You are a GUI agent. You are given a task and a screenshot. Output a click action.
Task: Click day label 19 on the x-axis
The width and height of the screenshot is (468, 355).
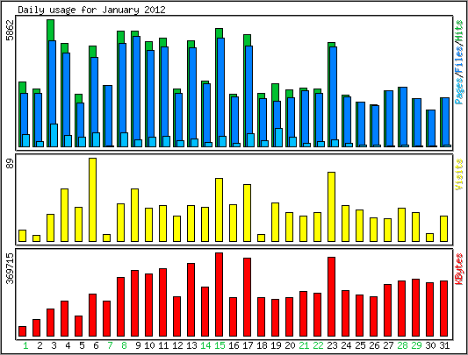(x=276, y=345)
